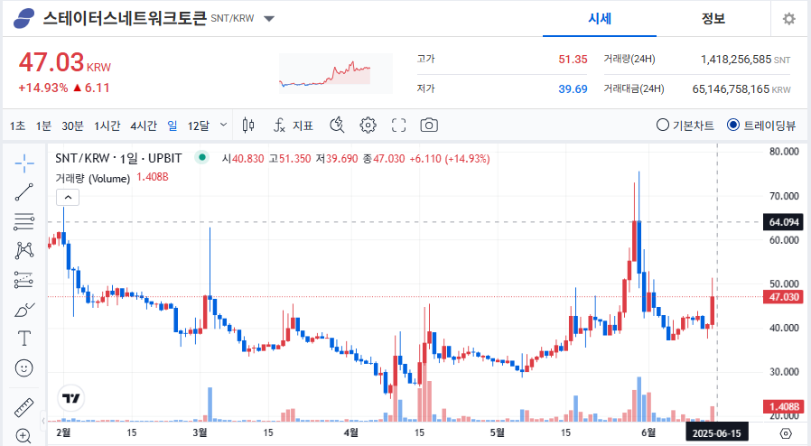The width and height of the screenshot is (811, 446).
Task: Select the 일 daily timeframe
Action: 172,125
